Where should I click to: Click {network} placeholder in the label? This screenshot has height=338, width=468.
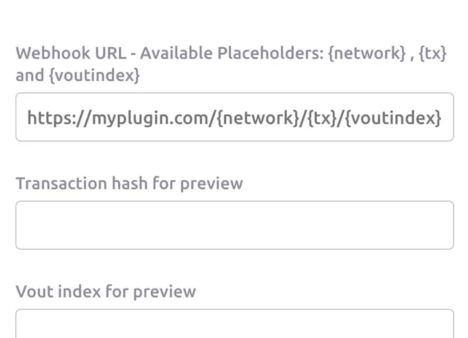(x=367, y=53)
